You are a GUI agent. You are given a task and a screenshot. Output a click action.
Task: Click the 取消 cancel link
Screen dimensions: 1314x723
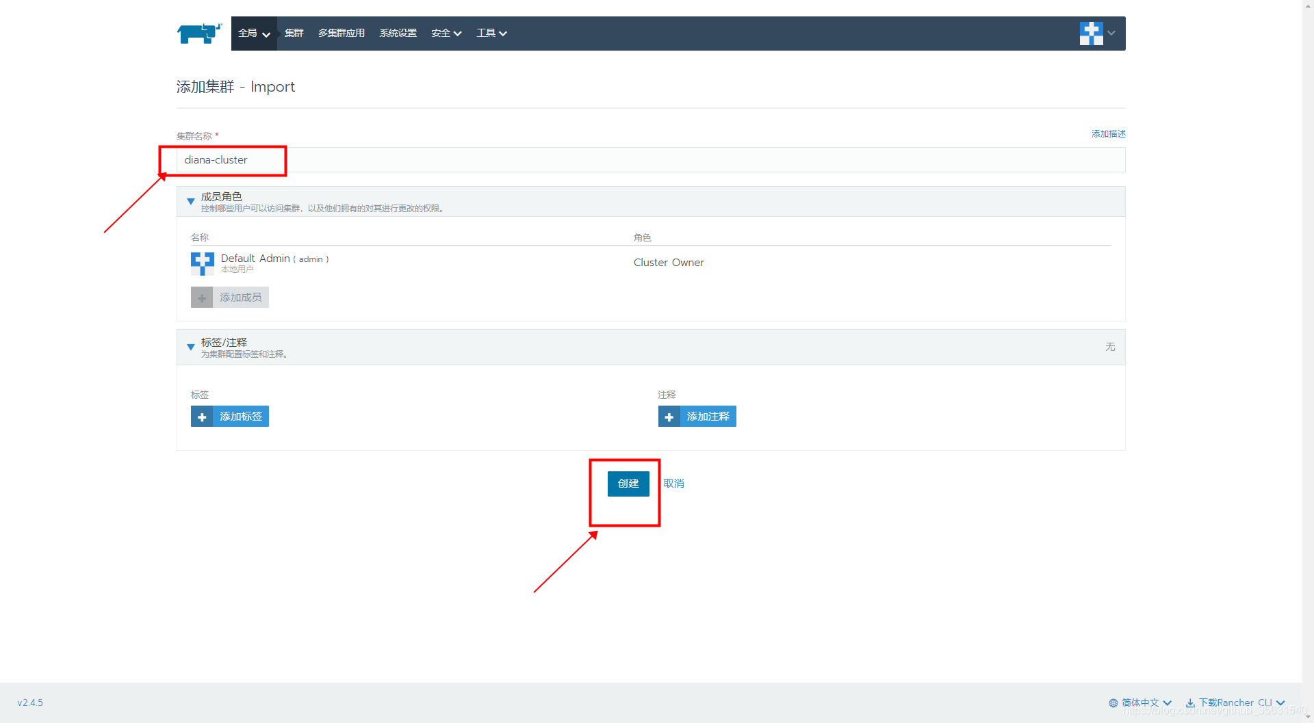point(673,484)
